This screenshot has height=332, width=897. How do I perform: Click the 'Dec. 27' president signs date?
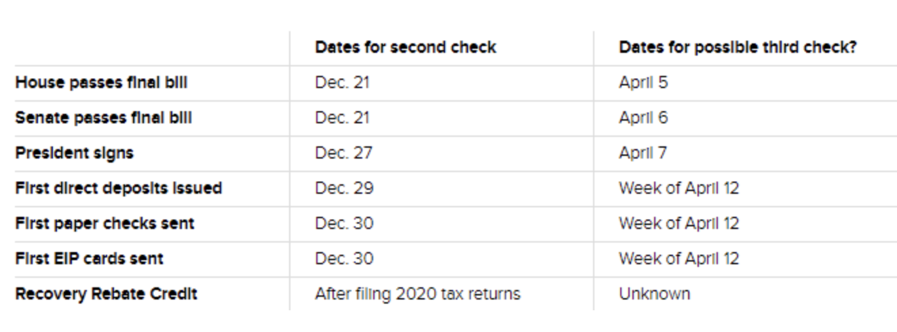pos(343,153)
